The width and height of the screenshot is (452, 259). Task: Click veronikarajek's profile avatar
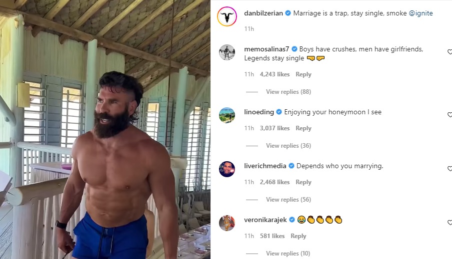[x=227, y=223]
